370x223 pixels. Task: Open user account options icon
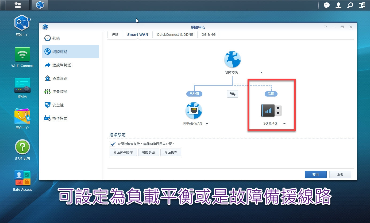tap(338, 5)
